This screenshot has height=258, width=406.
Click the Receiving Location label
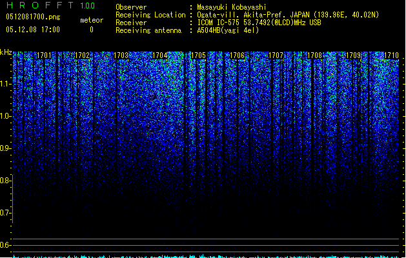(x=150, y=15)
